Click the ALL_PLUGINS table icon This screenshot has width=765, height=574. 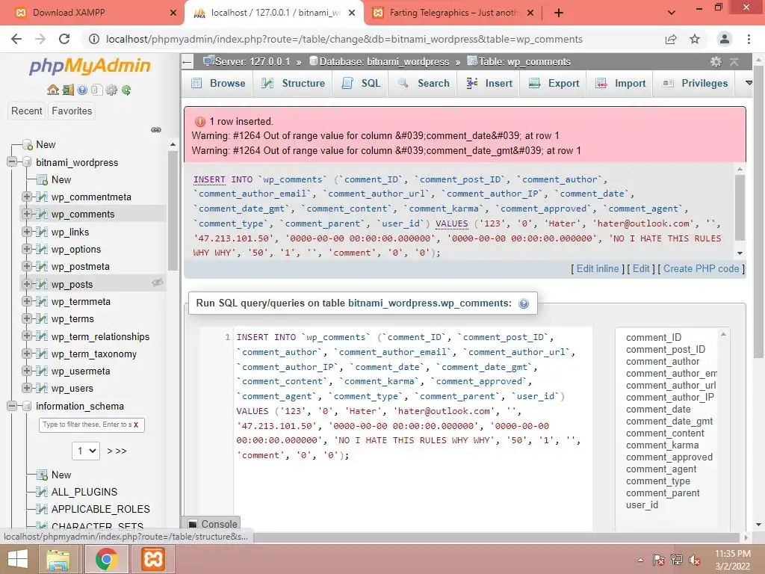tap(43, 492)
